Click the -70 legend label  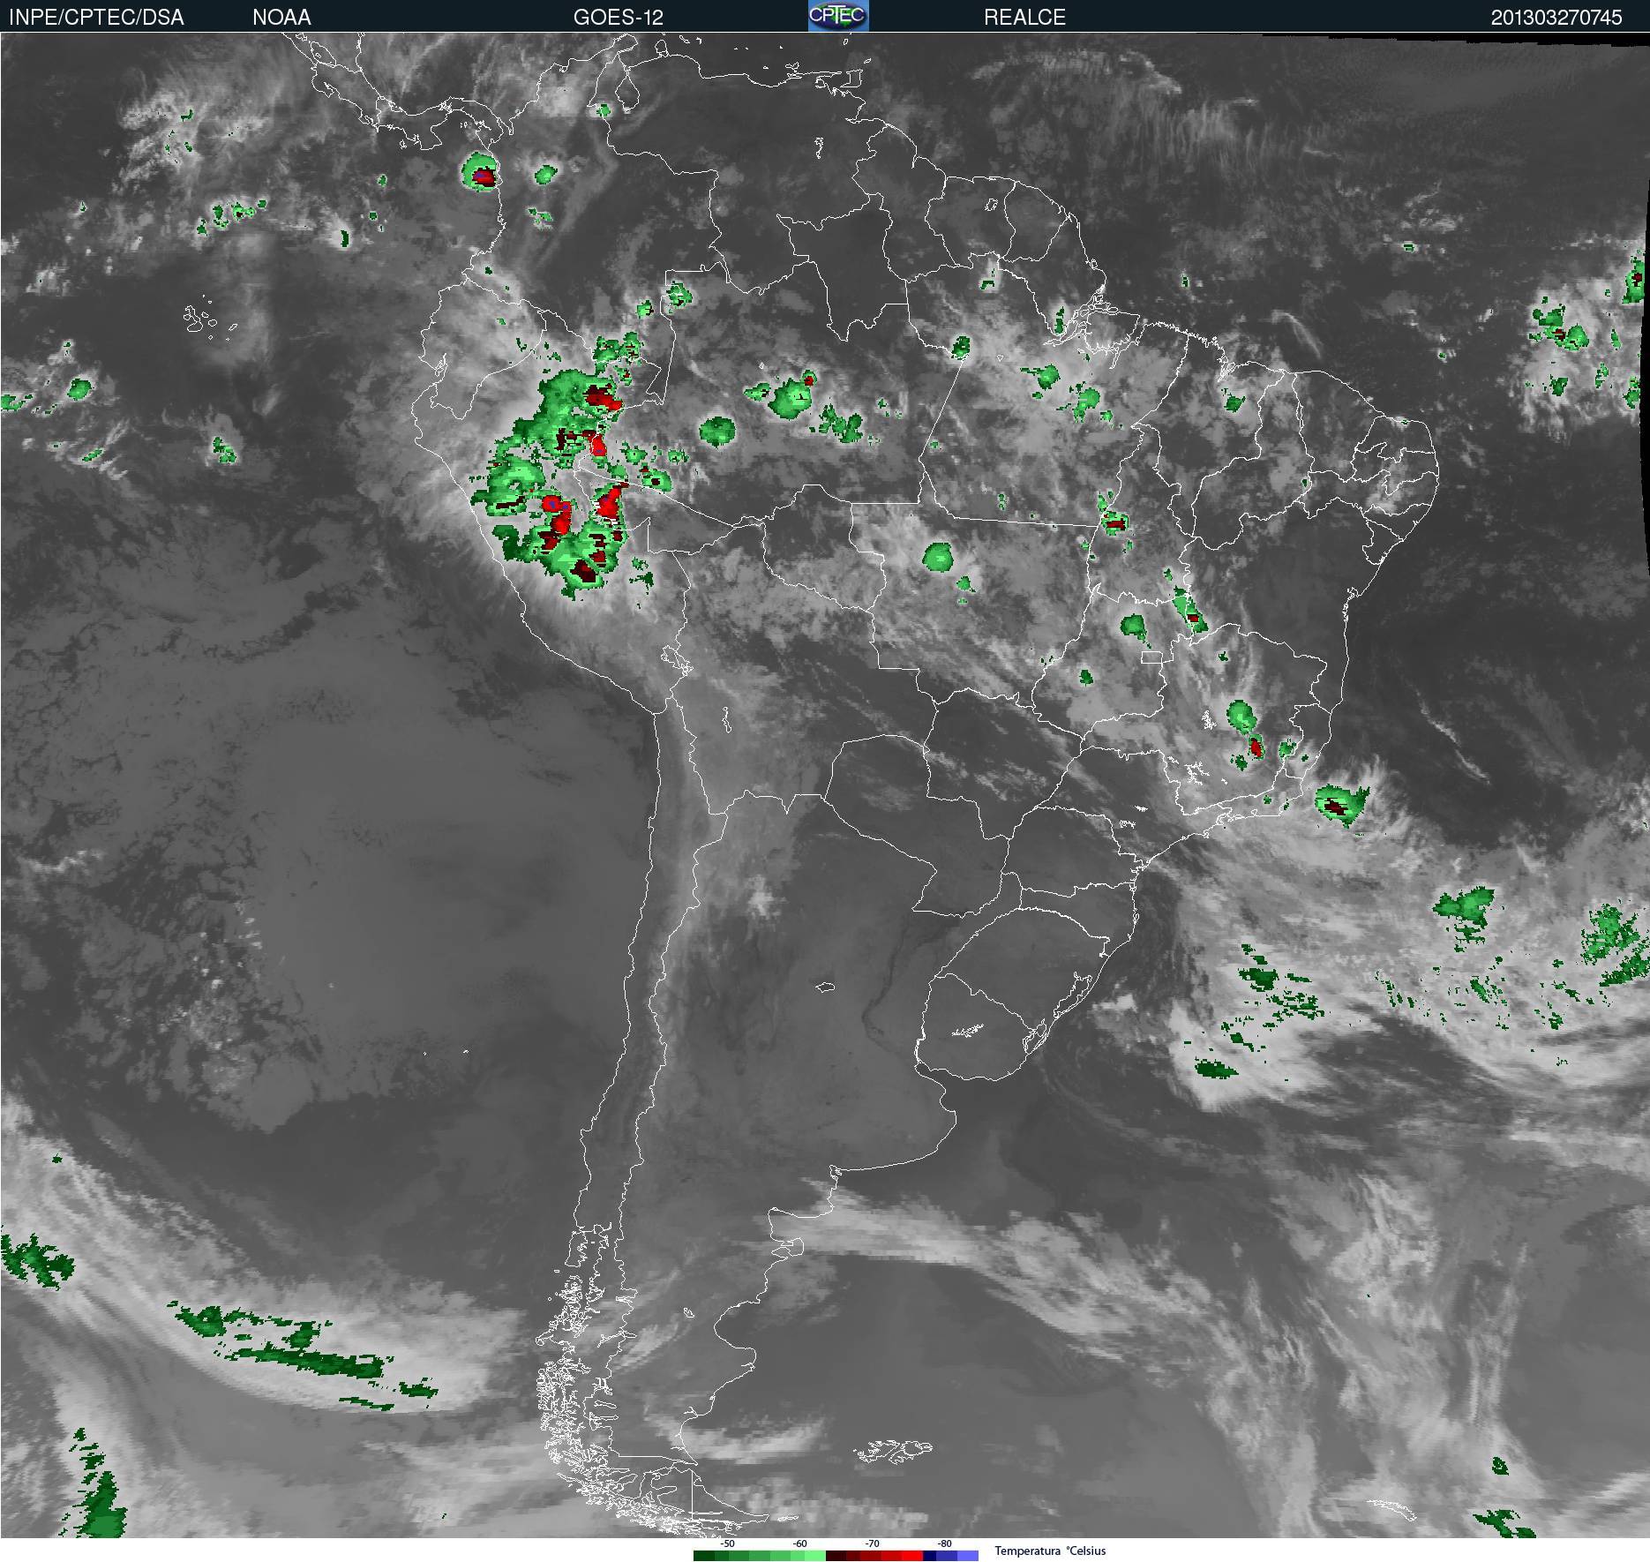pyautogui.click(x=872, y=1543)
